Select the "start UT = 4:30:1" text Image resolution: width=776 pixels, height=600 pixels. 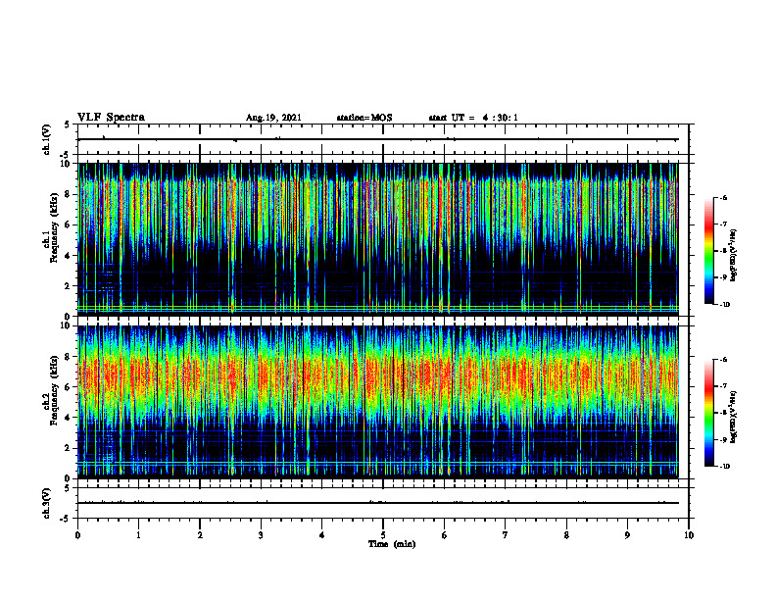click(473, 118)
